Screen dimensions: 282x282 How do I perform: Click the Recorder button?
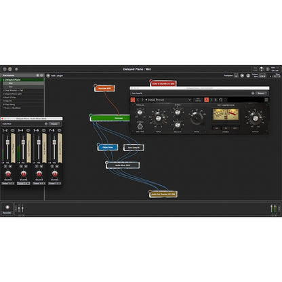[7, 209]
